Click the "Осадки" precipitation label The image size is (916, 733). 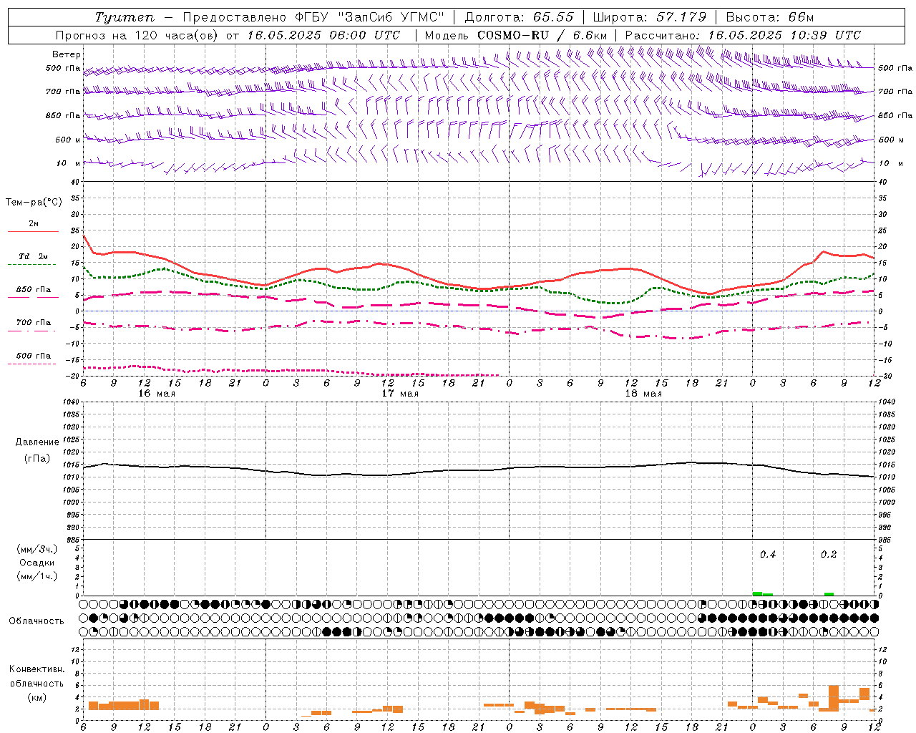coord(36,563)
